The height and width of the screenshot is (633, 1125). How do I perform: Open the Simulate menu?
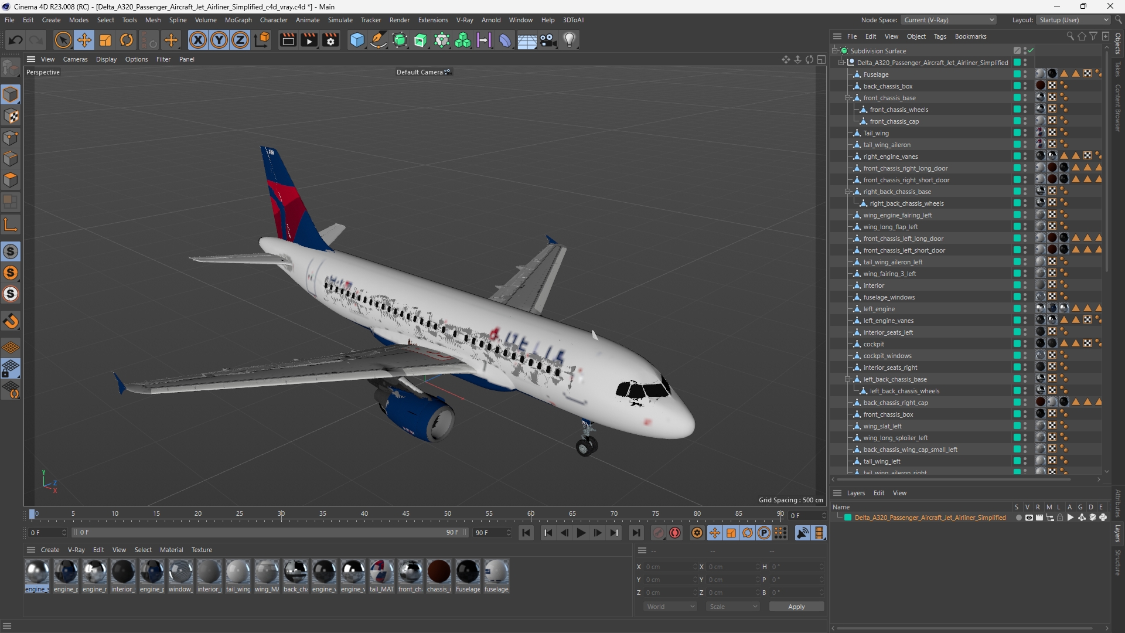[340, 20]
